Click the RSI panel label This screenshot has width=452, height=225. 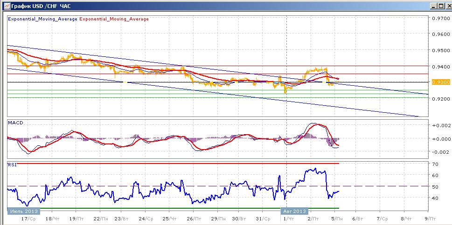click(12, 165)
